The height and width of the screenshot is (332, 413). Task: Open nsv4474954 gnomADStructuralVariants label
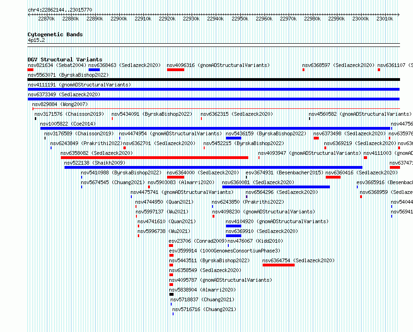pyautogui.click(x=170, y=133)
